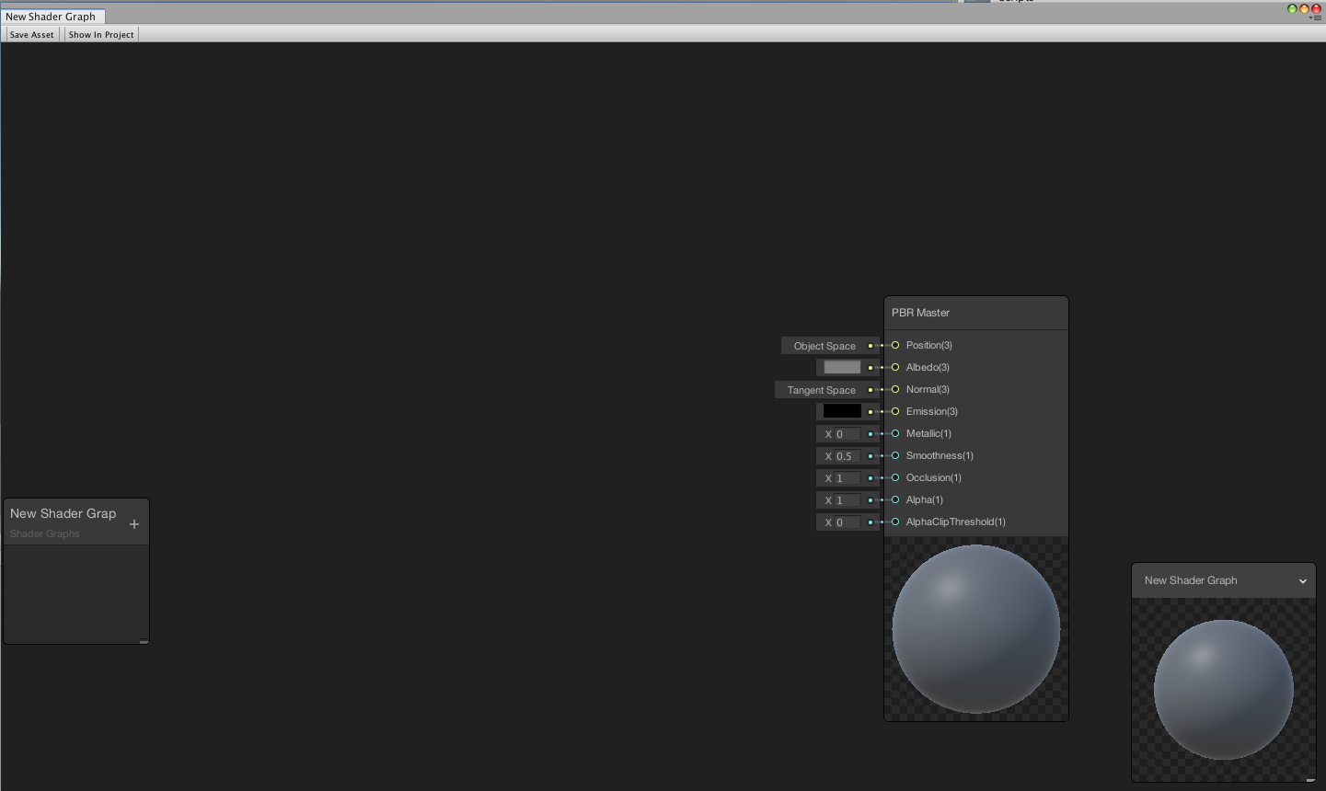The image size is (1326, 791).
Task: Click the Albedo(3) input port
Action: 894,367
